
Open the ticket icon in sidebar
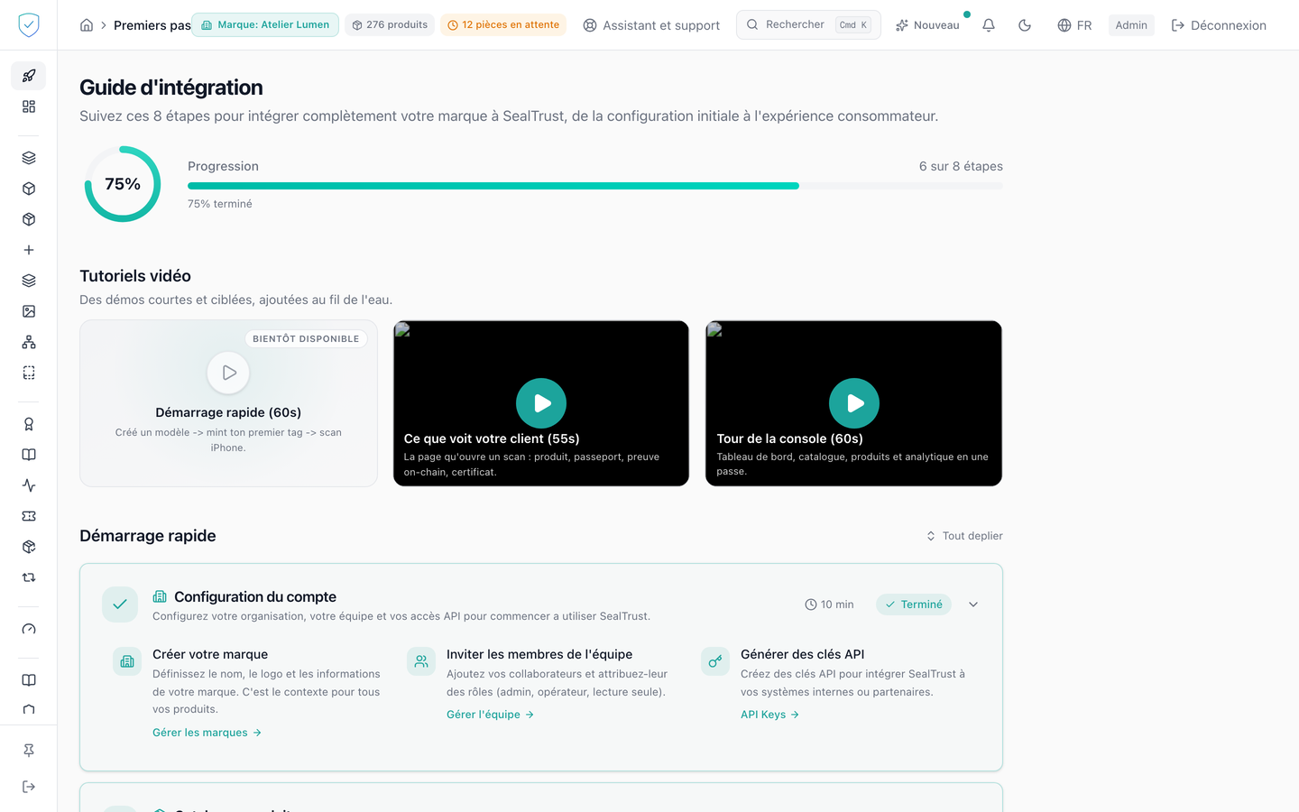click(29, 516)
